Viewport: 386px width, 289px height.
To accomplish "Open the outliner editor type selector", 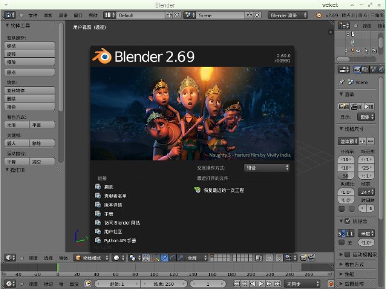I will tap(344, 26).
